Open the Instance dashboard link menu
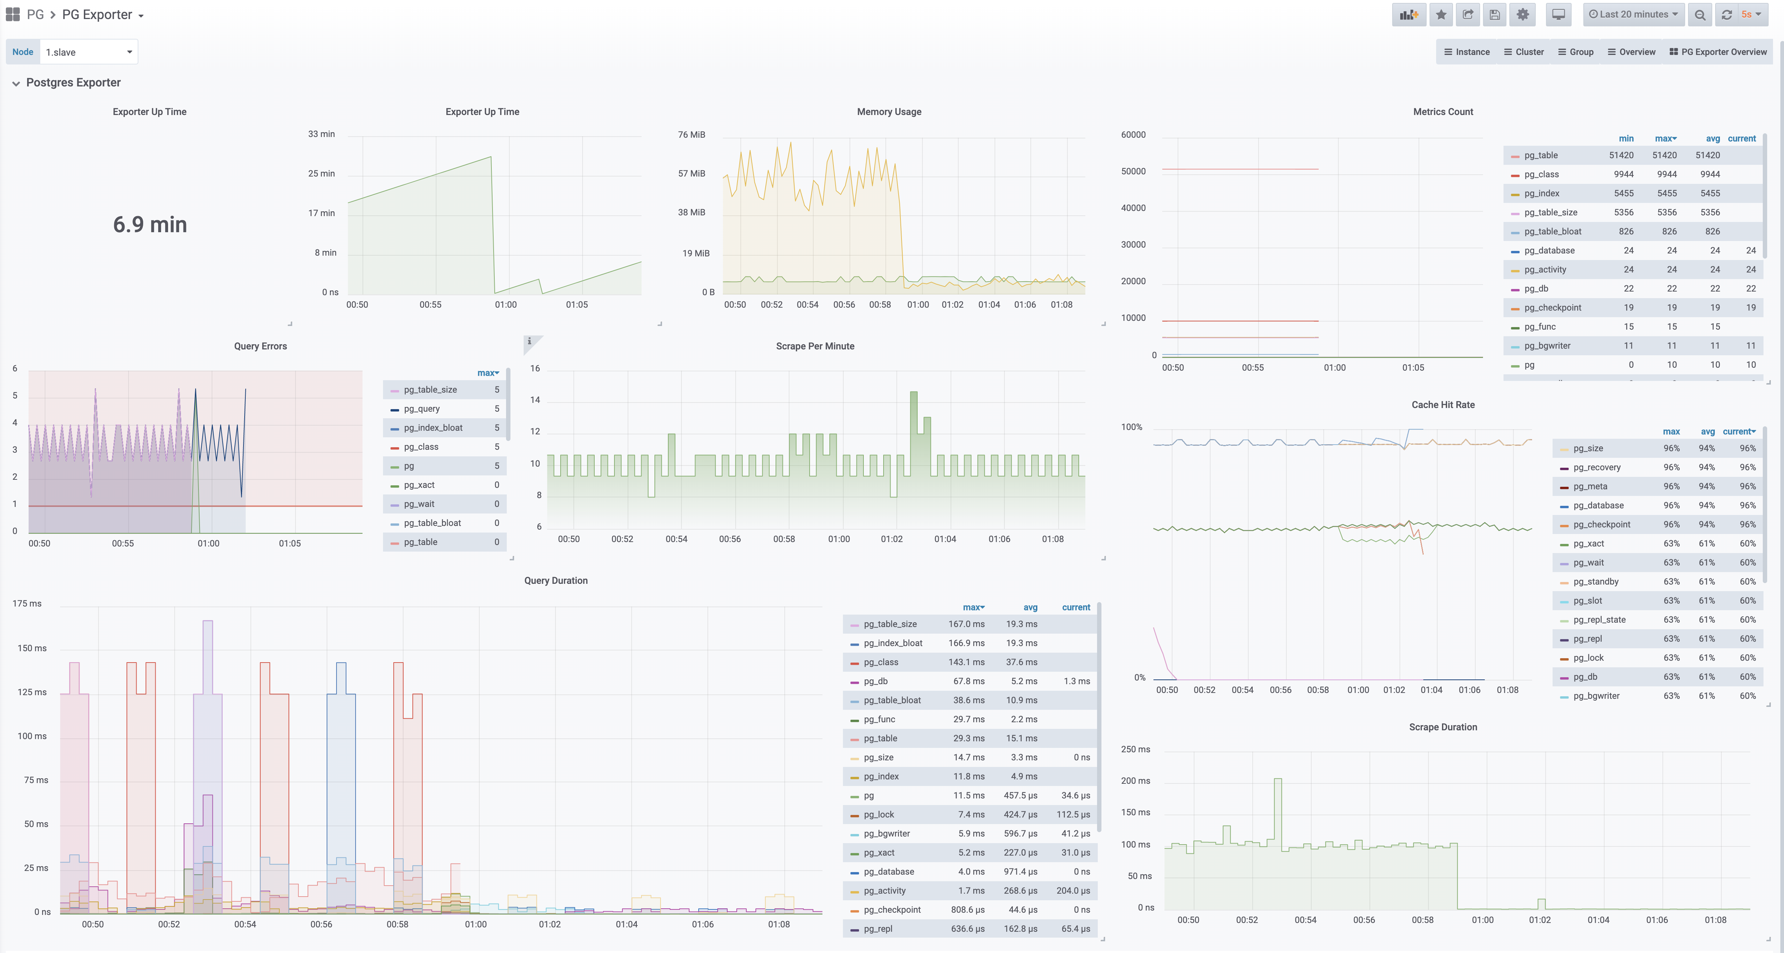This screenshot has width=1784, height=953. click(x=1467, y=52)
